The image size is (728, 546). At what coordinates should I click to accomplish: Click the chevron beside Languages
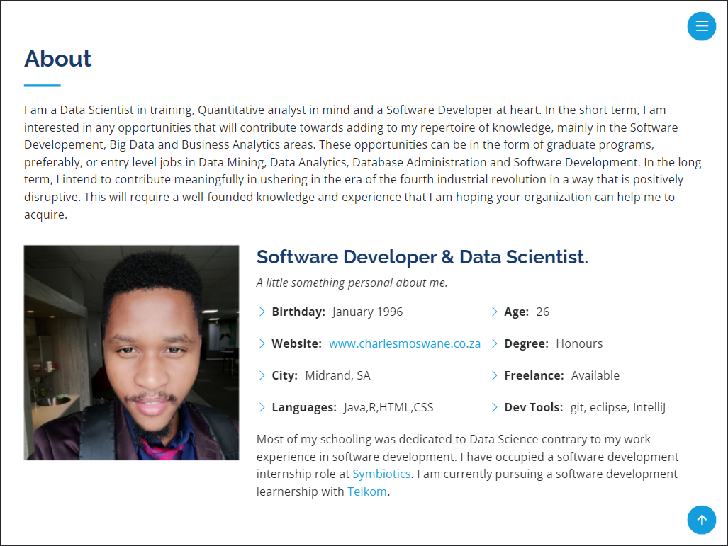262,407
